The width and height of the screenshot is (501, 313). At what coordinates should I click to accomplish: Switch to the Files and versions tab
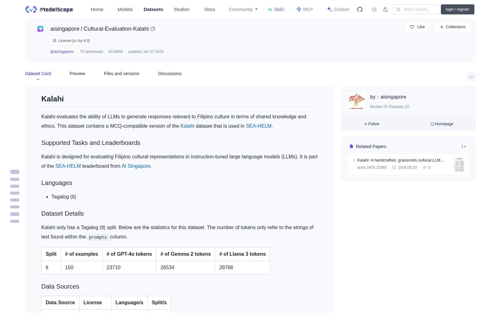click(x=121, y=74)
